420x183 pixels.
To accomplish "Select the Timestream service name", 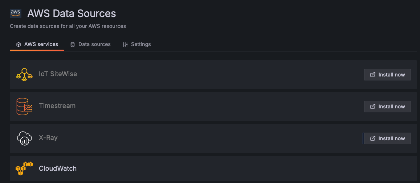I will click(57, 106).
